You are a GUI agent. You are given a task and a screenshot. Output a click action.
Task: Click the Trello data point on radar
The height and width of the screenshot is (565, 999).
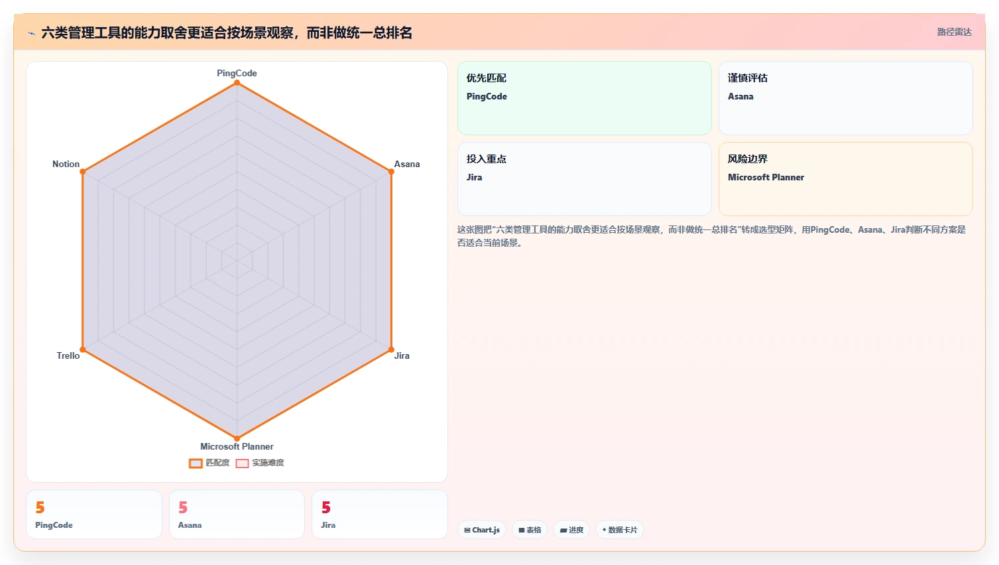(83, 349)
